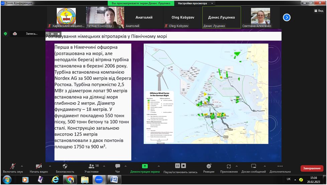Viewport: 327px width, 185px height.
Task: Open audio options arrow next to Включить звук
Action: [x=22, y=166]
